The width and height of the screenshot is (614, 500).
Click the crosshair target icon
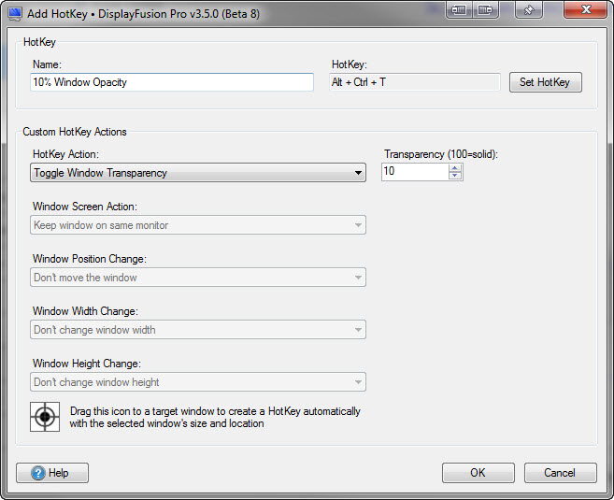(45, 417)
